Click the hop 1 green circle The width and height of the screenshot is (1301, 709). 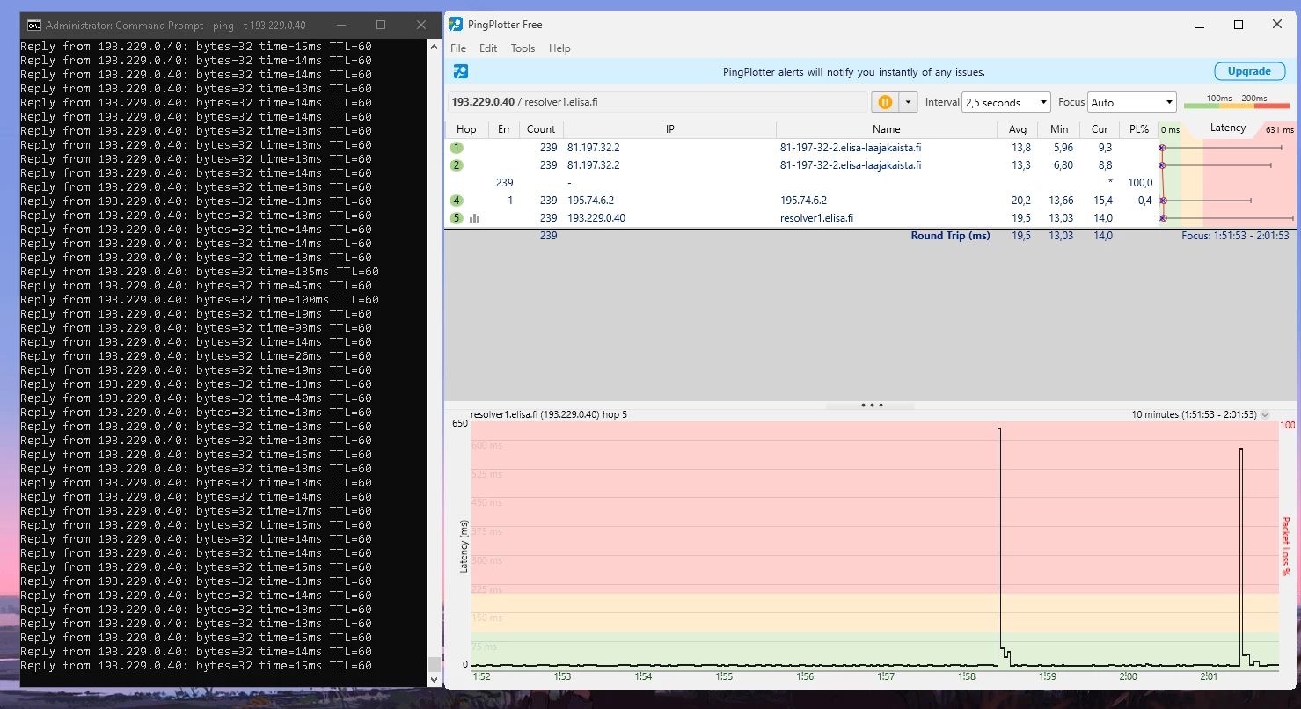click(x=457, y=148)
